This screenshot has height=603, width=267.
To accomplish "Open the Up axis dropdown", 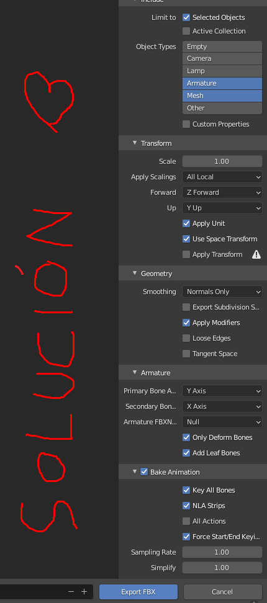I will 222,208.
